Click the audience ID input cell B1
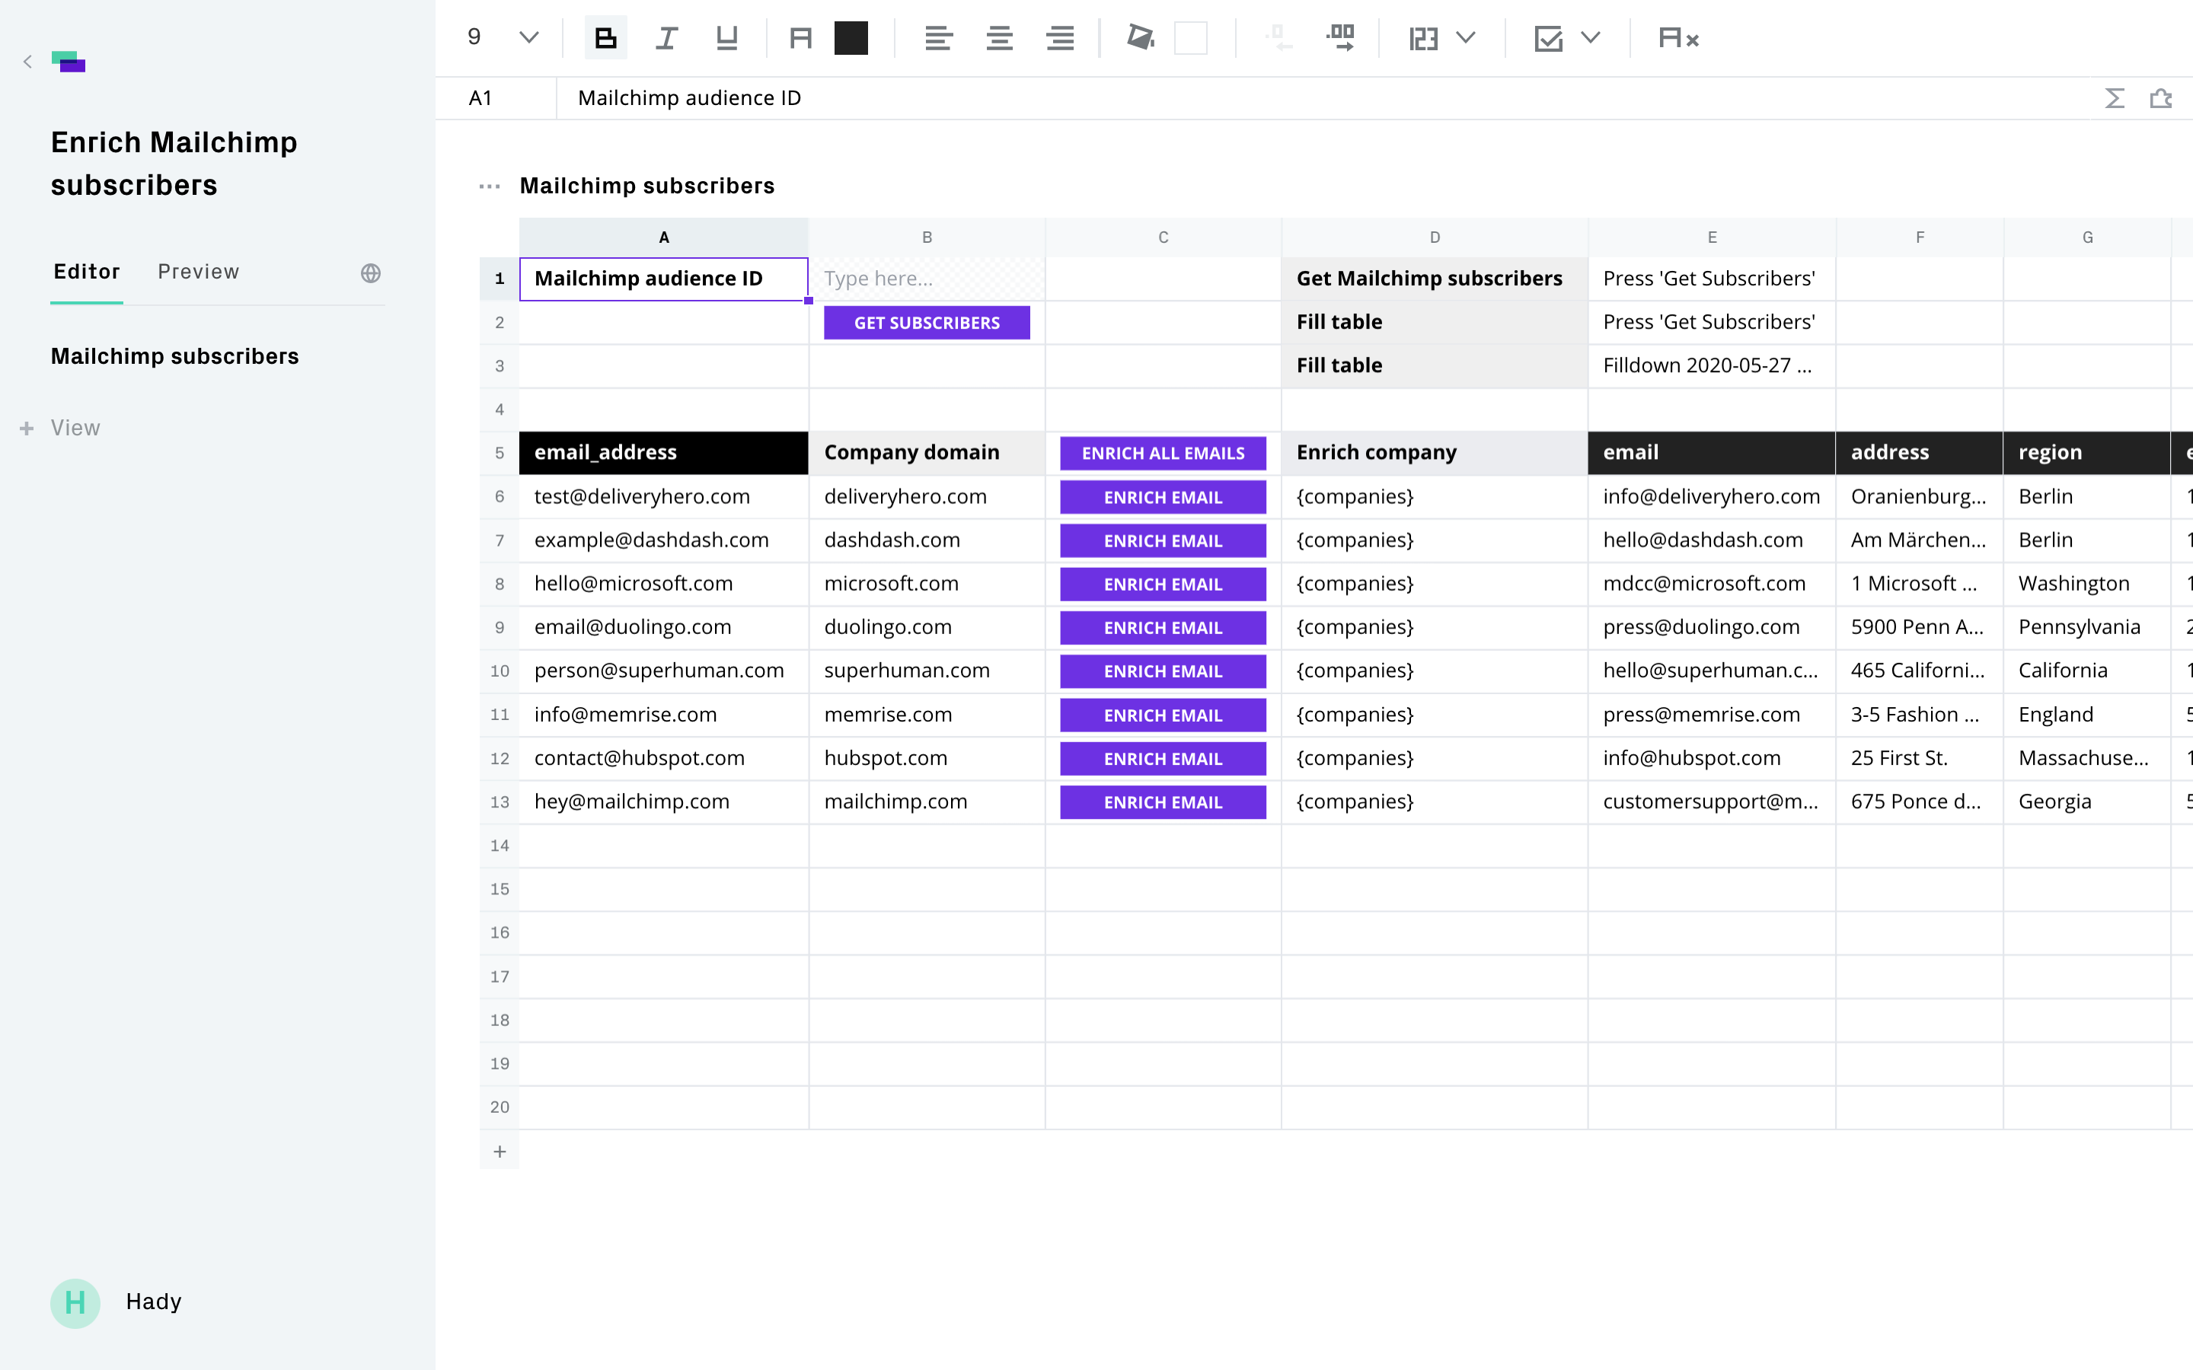 [926, 279]
